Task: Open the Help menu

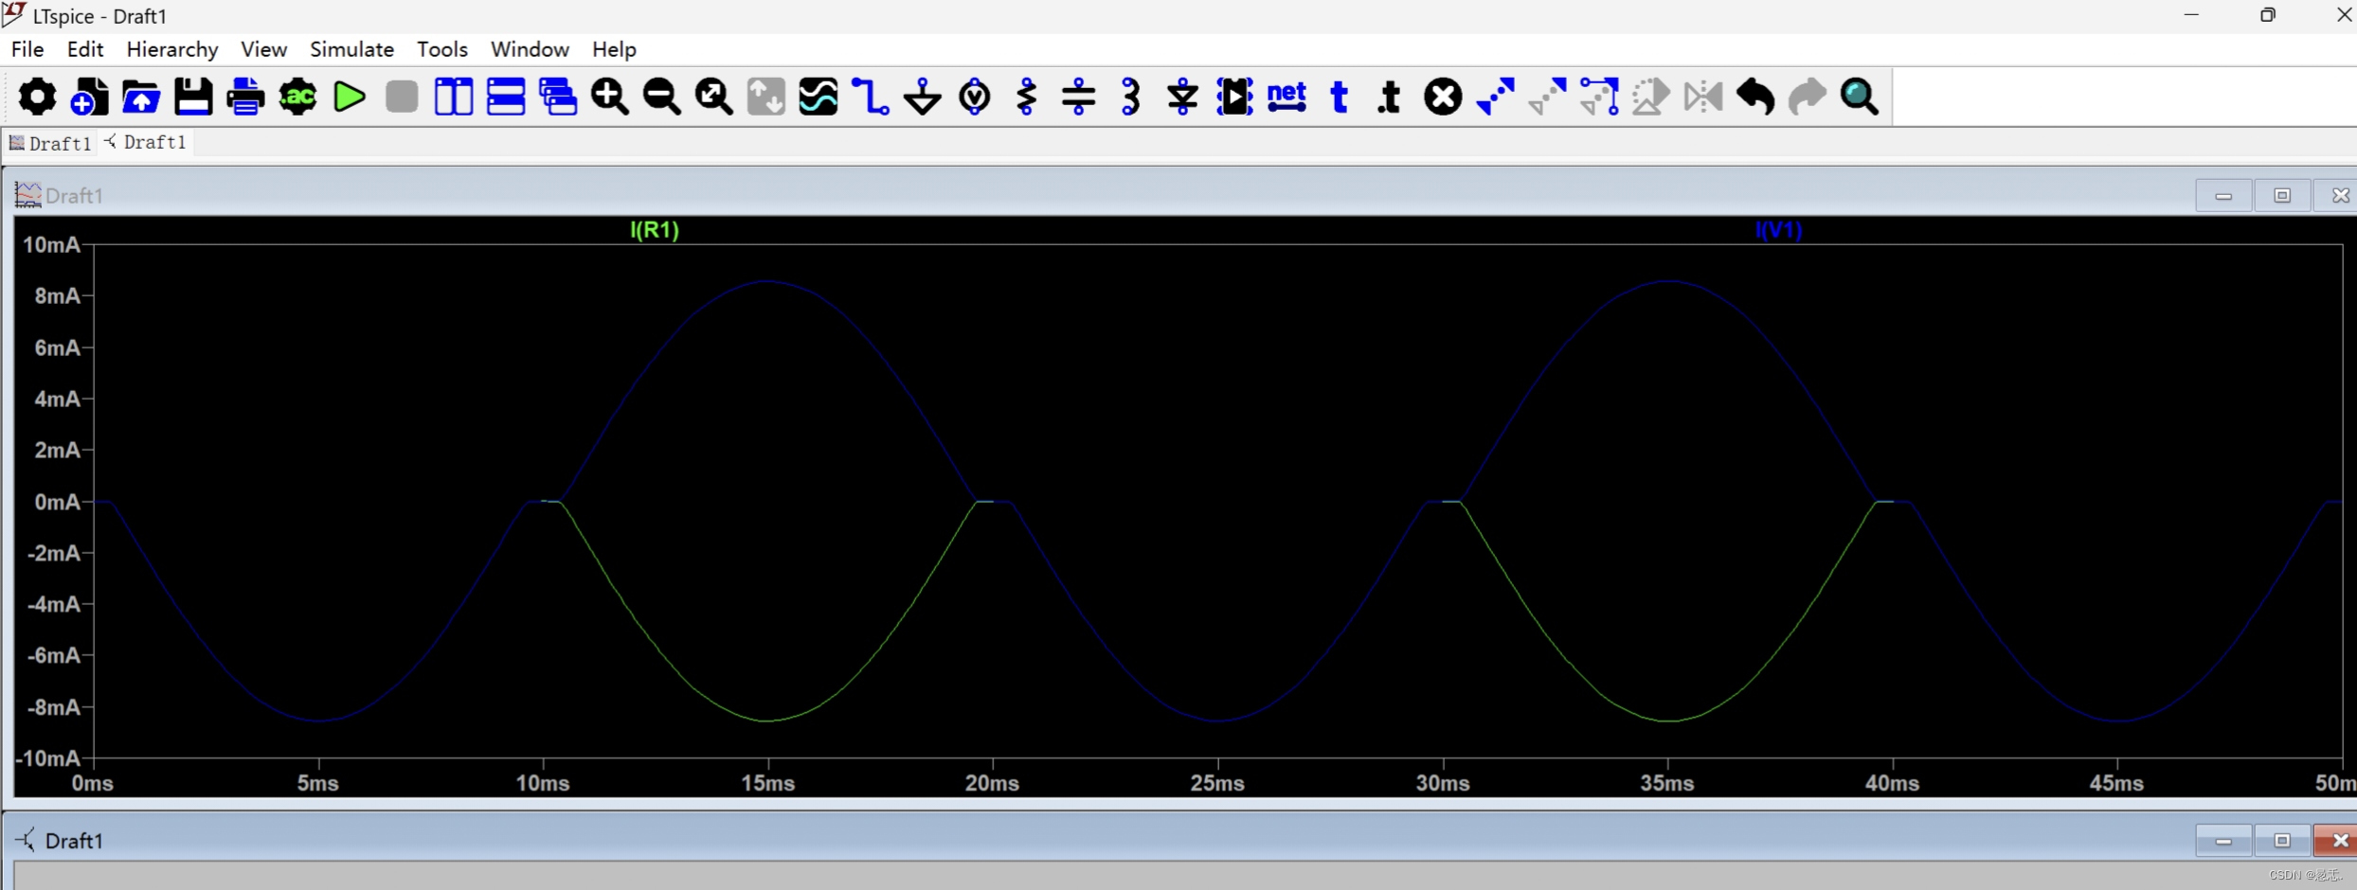Action: 614,49
